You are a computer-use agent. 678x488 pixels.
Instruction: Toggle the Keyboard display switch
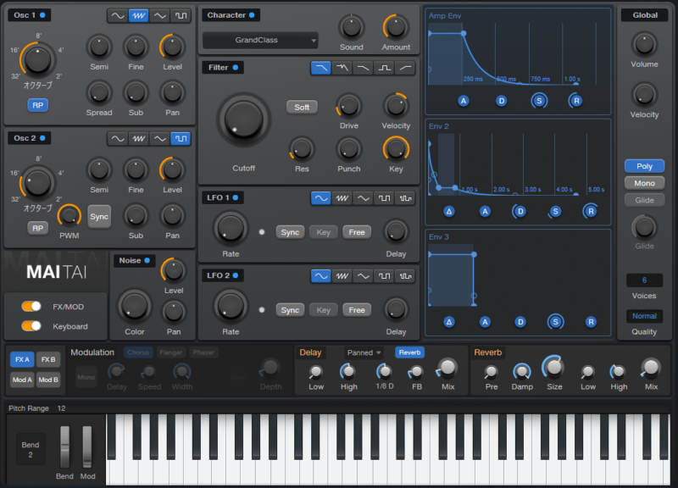[x=31, y=325]
